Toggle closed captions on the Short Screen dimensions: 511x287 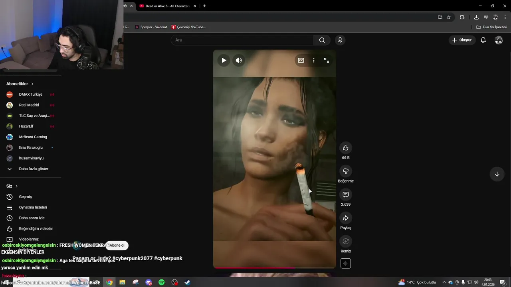(x=301, y=61)
